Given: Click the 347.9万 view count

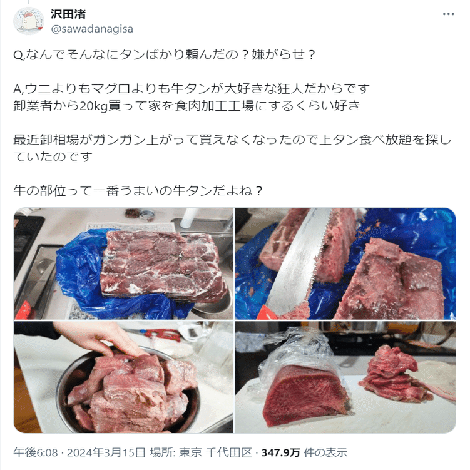Looking at the screenshot, I should 280,452.
